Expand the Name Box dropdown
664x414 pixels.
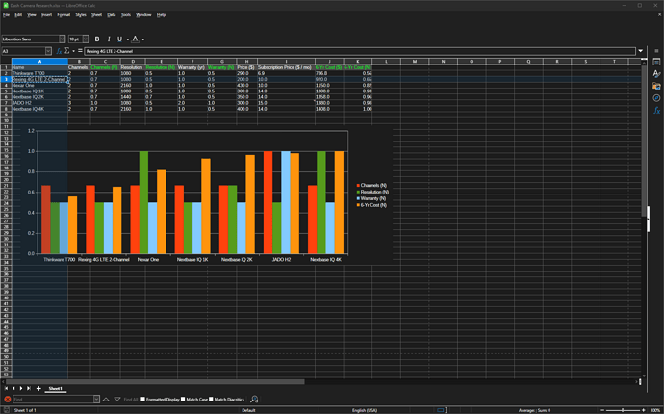pyautogui.click(x=48, y=51)
